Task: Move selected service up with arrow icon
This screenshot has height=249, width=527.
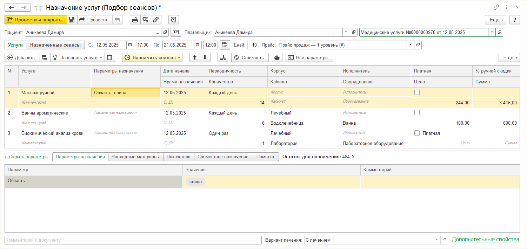Action: click(195, 57)
